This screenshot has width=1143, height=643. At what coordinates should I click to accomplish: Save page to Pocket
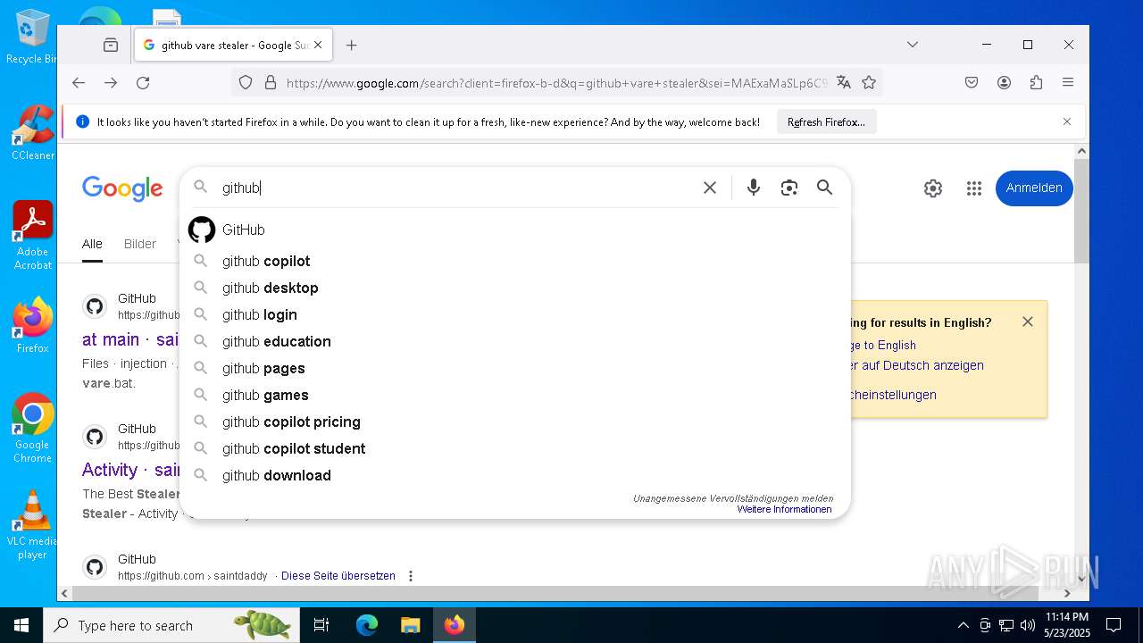972,83
